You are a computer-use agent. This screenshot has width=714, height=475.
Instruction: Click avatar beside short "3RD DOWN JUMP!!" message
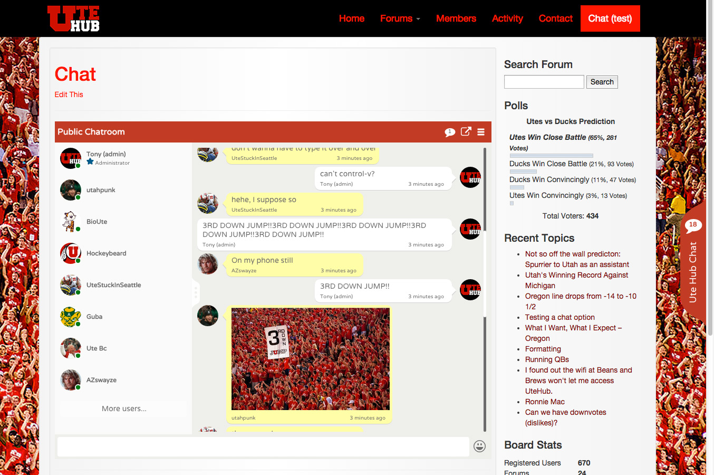pos(470,290)
